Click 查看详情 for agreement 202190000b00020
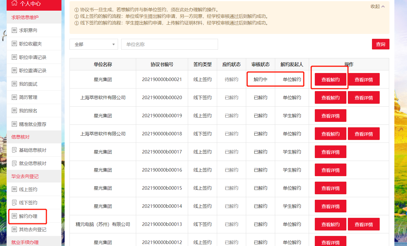The height and width of the screenshot is (246, 407). click(364, 98)
